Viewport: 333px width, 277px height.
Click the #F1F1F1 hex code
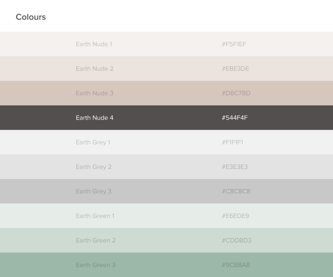[x=232, y=142]
